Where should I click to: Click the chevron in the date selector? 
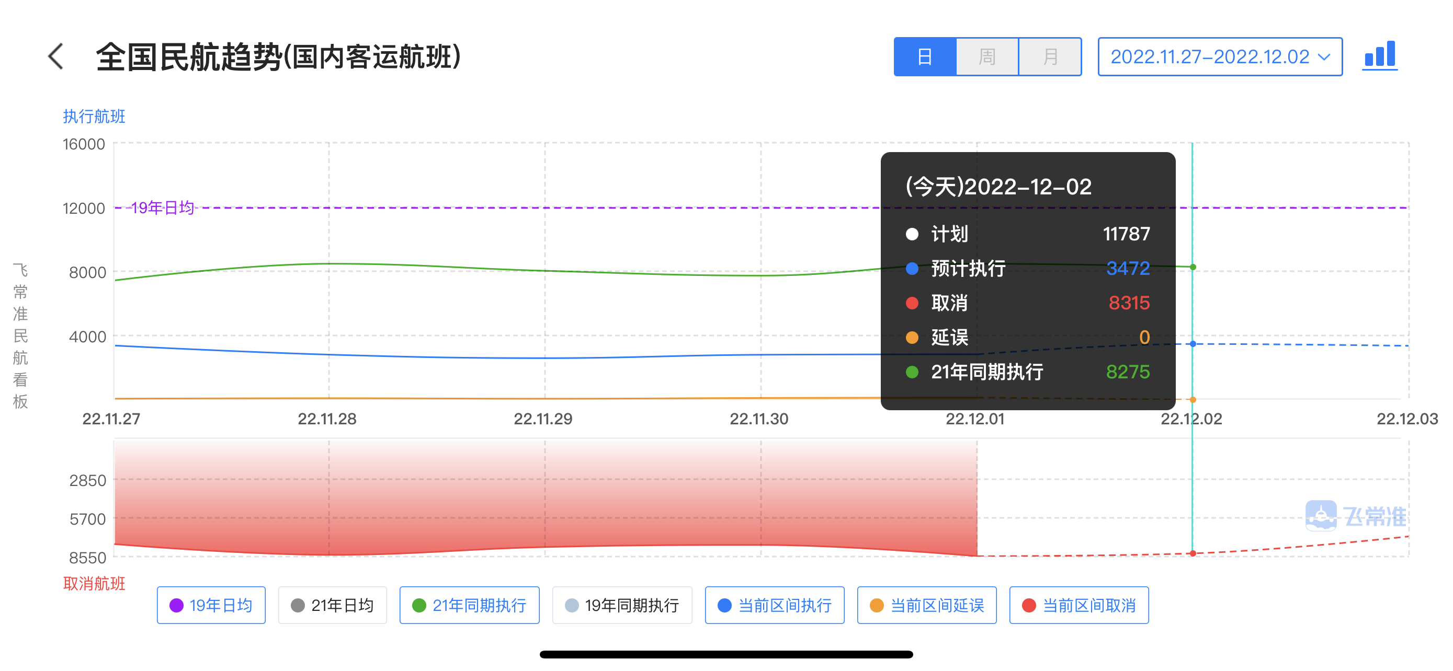(1324, 57)
